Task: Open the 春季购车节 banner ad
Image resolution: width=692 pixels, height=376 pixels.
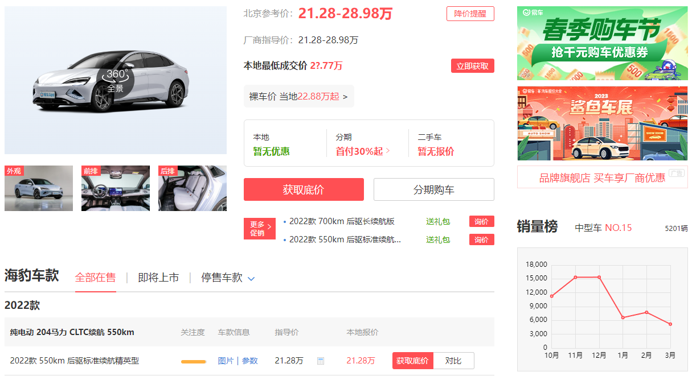Action: click(x=603, y=43)
